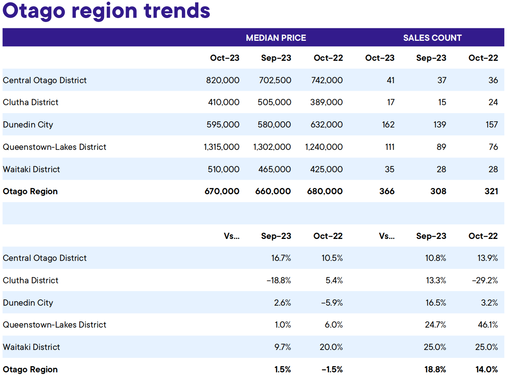Click Clutha District median price 410,000
Image resolution: width=507 pixels, height=379 pixels.
click(x=223, y=102)
